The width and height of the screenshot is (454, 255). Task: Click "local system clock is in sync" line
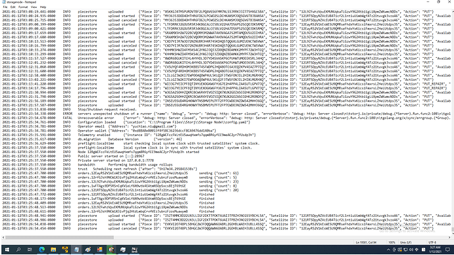127,147
